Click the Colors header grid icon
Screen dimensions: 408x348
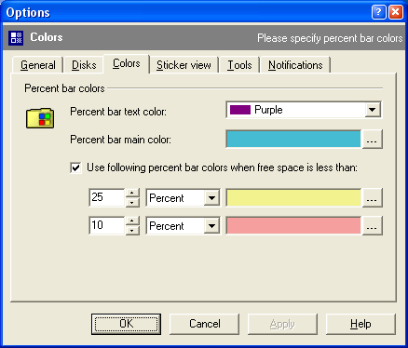(16, 38)
